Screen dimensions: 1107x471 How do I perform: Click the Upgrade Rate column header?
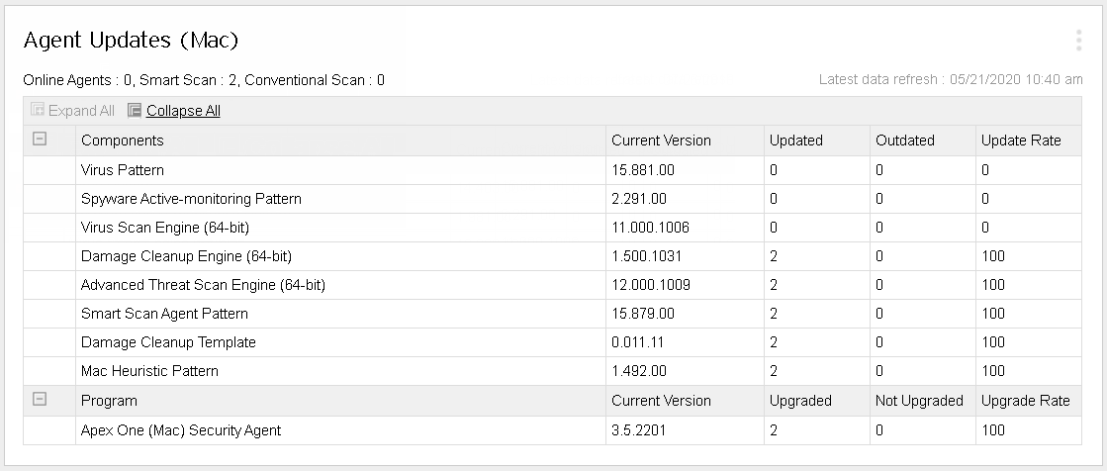1025,401
